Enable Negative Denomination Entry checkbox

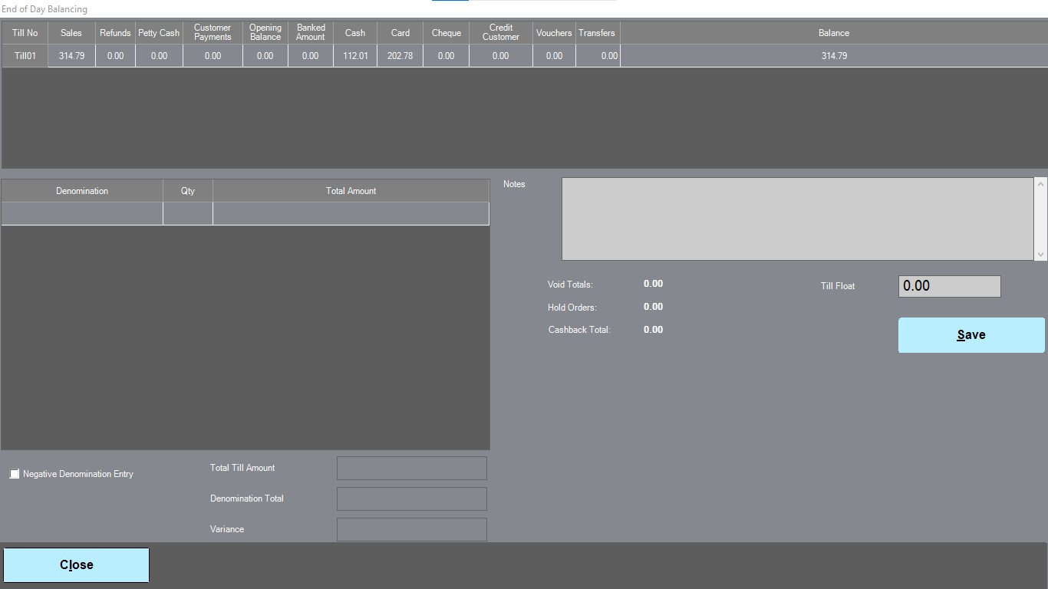tap(15, 474)
